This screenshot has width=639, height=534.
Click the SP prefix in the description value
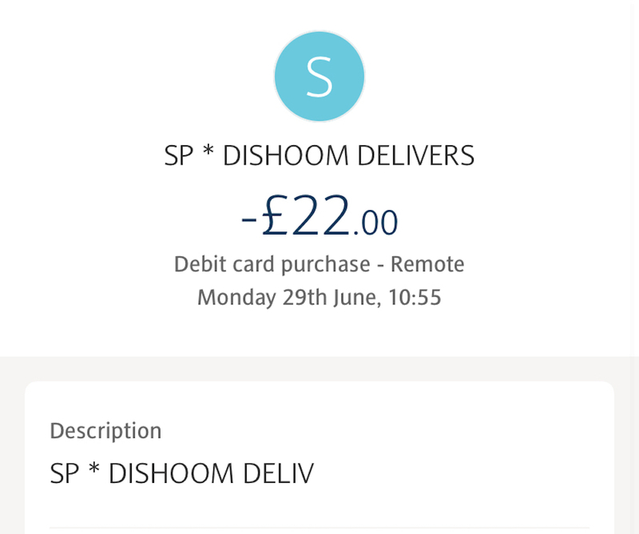click(x=65, y=474)
